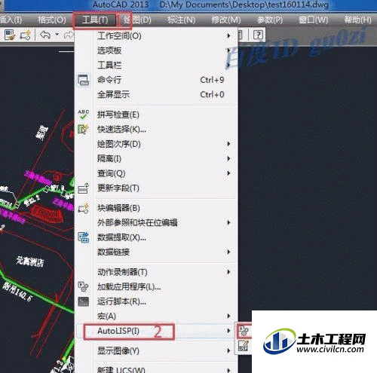377x373 pixels.
Task: Click the 元高测店 drawing label
Action: pos(30,261)
